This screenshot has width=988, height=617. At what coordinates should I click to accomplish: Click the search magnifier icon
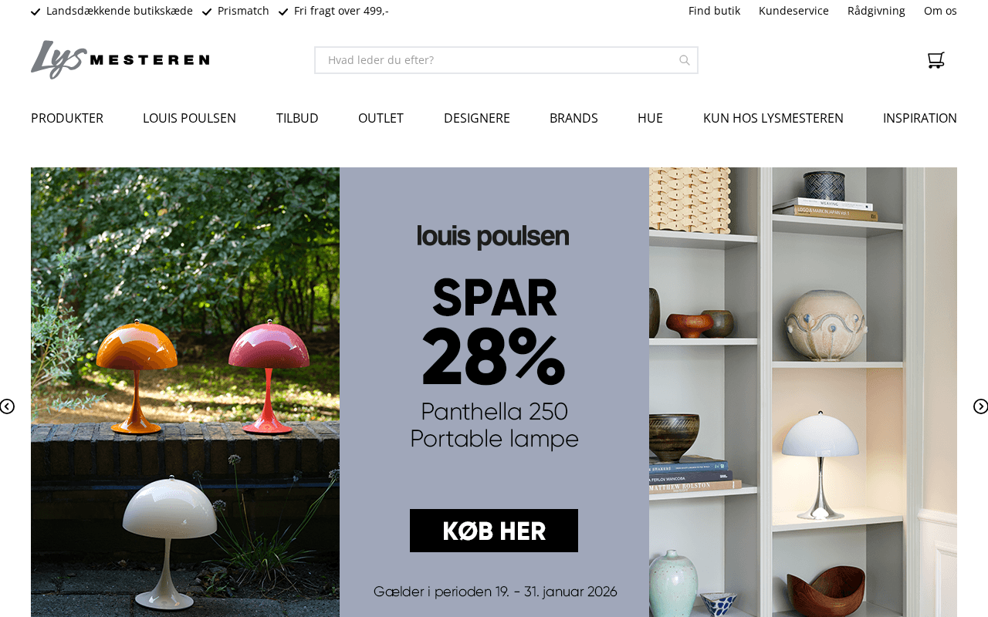pyautogui.click(x=684, y=60)
